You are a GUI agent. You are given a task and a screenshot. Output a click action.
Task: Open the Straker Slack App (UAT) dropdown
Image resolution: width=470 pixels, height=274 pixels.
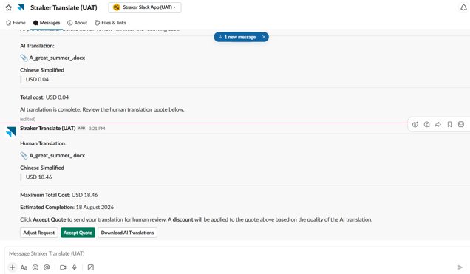pyautogui.click(x=145, y=7)
